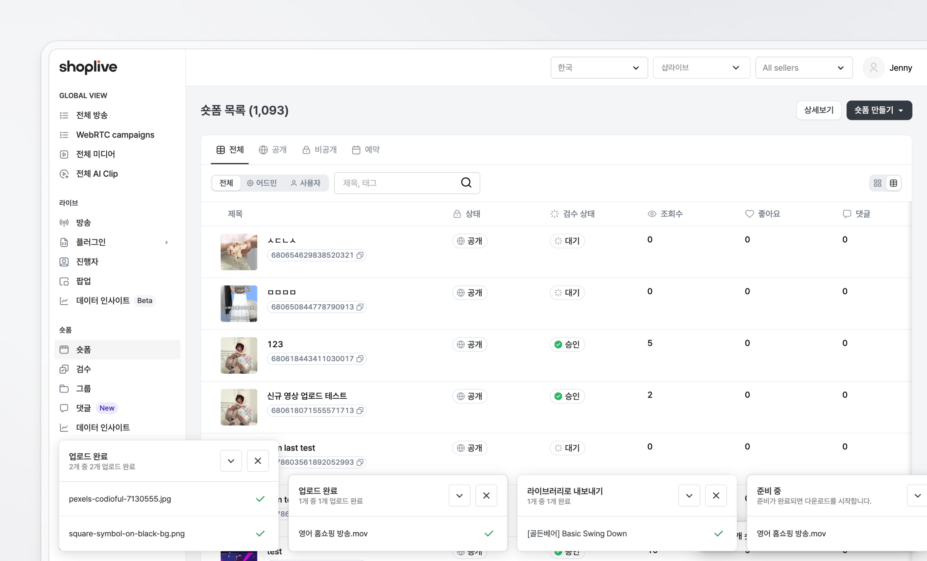Click the 숏폼 만들기 button

point(879,110)
